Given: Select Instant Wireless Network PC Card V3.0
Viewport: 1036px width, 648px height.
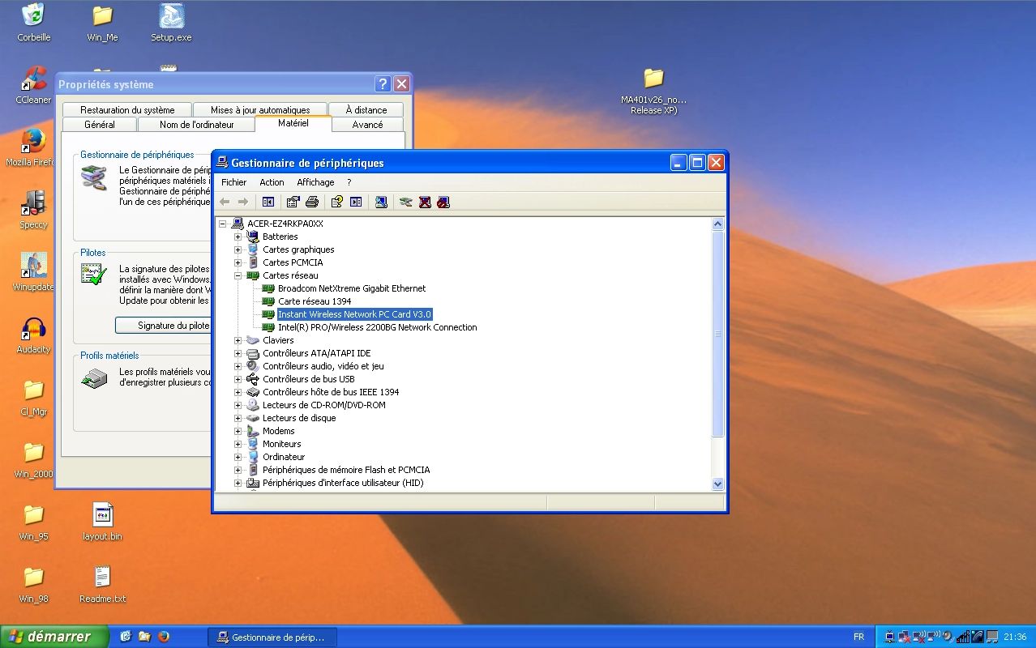Looking at the screenshot, I should pyautogui.click(x=354, y=314).
